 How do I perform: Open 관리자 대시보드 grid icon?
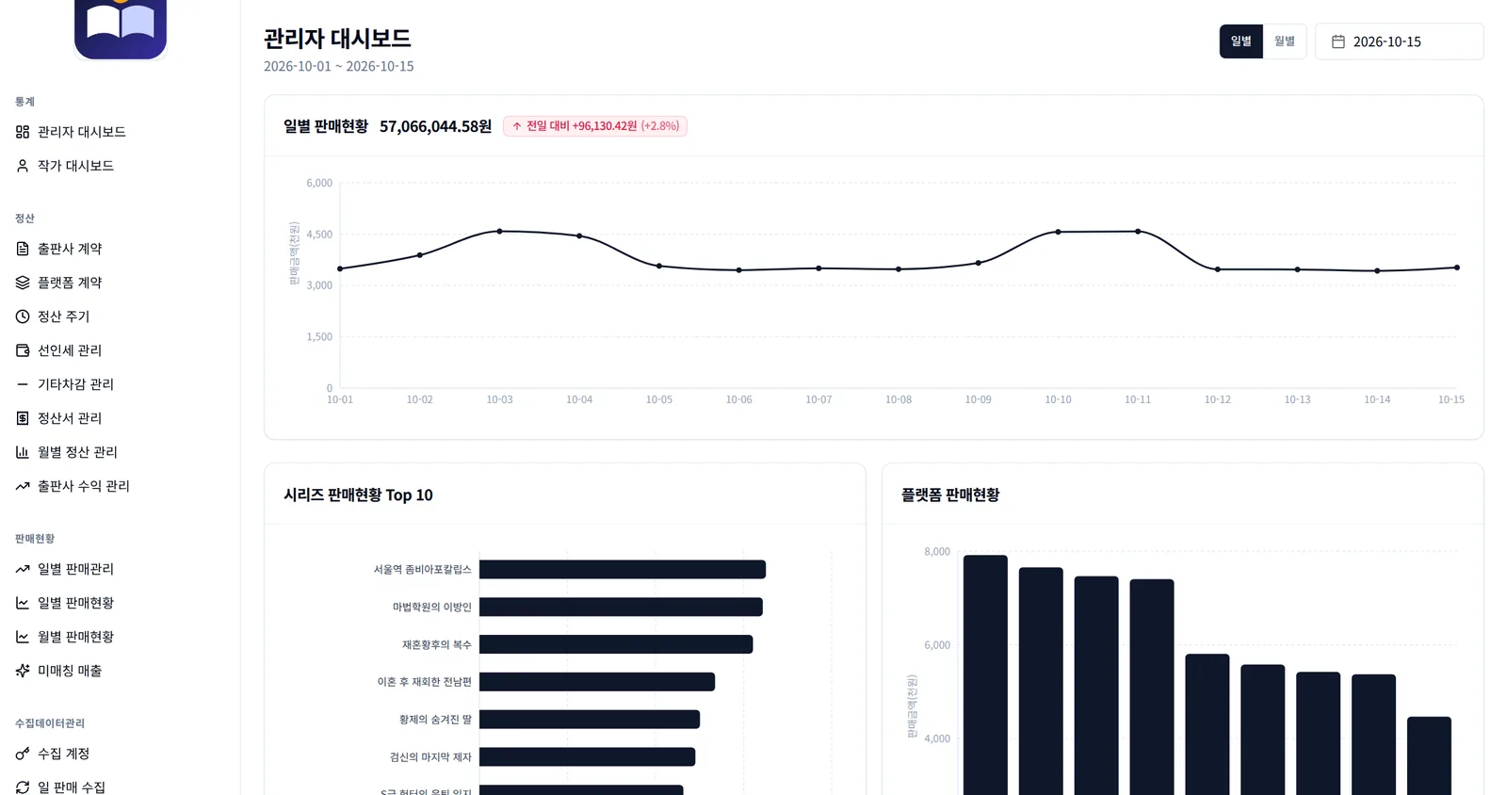[x=23, y=132]
